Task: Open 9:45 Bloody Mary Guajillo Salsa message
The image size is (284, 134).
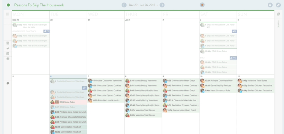Action: point(143,90)
